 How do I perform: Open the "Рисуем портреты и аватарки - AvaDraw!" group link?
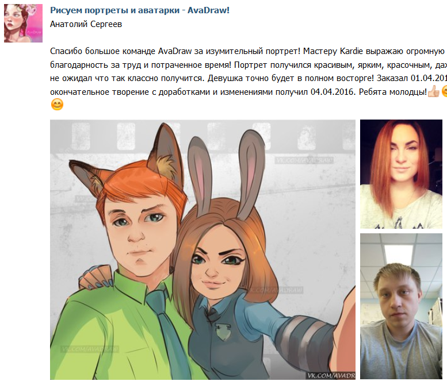pos(140,10)
